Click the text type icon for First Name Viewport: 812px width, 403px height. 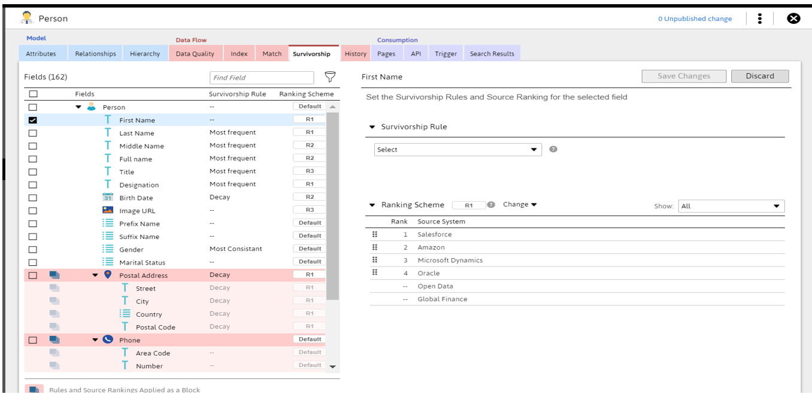[x=108, y=120]
